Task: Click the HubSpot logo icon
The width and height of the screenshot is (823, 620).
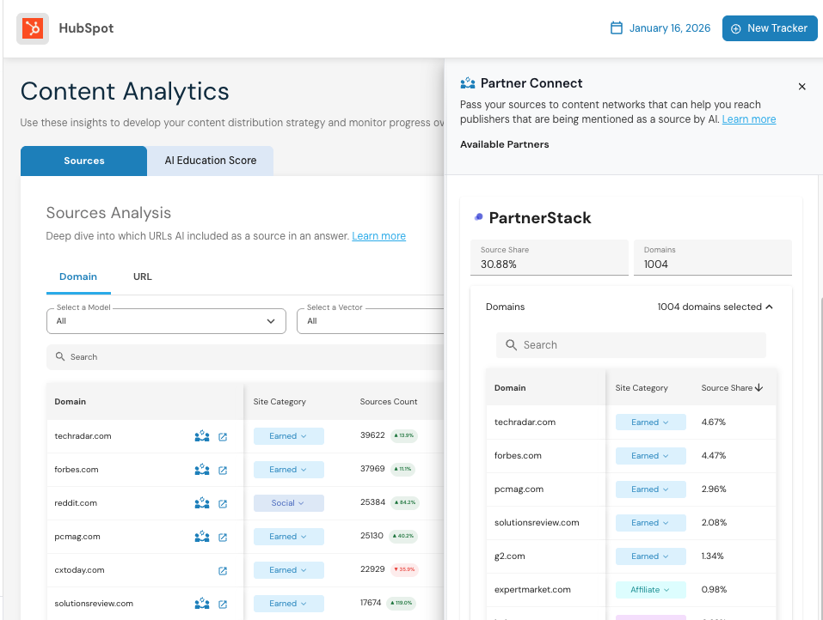Action: tap(33, 28)
